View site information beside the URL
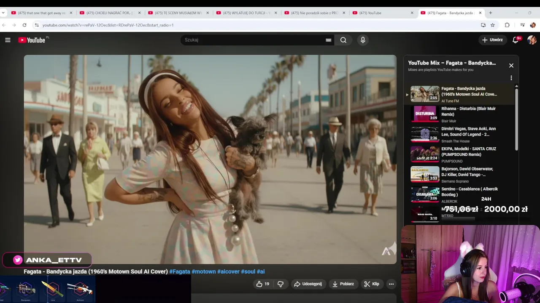The width and height of the screenshot is (540, 303). pos(37,25)
